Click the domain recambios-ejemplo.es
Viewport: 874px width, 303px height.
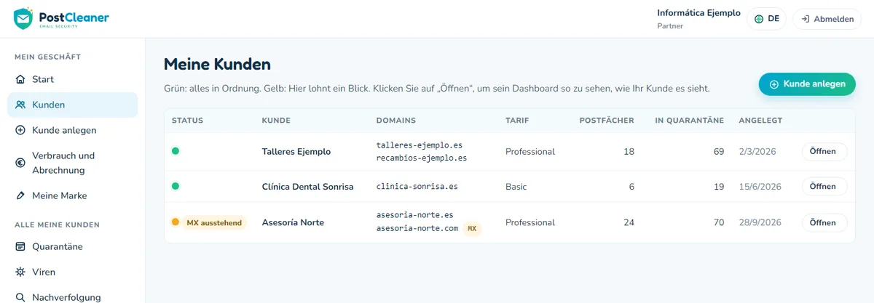coord(422,158)
